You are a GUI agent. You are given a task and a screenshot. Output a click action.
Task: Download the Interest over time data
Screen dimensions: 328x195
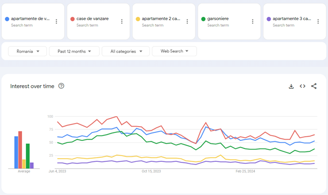click(x=291, y=86)
